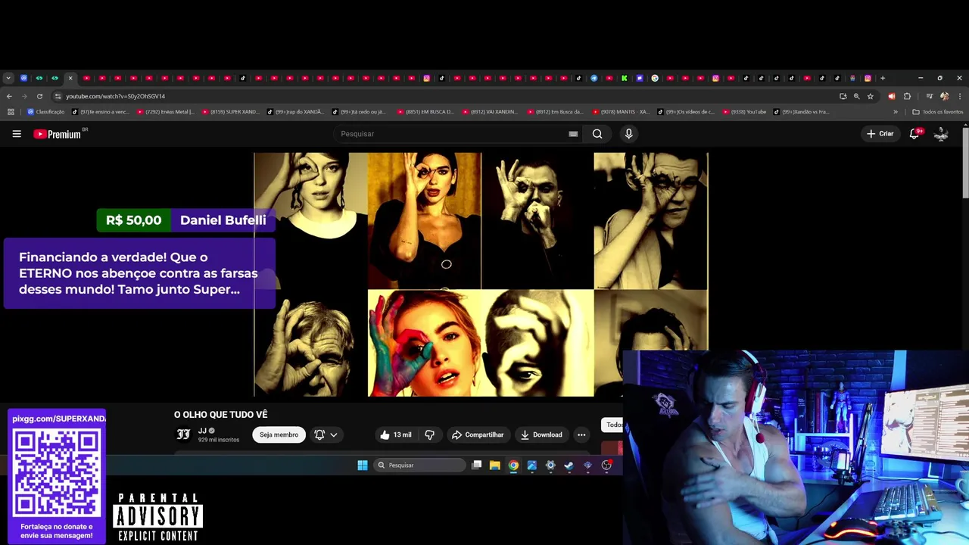This screenshot has height=545, width=969.
Task: Dislike the video with thumbs down
Action: tap(429, 434)
